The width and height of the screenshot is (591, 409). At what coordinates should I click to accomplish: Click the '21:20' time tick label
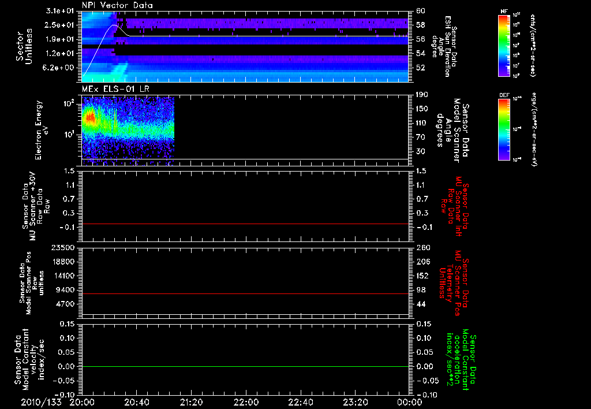tap(191, 402)
